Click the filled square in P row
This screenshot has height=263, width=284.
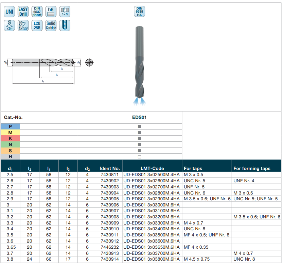pyautogui.click(x=139, y=127)
